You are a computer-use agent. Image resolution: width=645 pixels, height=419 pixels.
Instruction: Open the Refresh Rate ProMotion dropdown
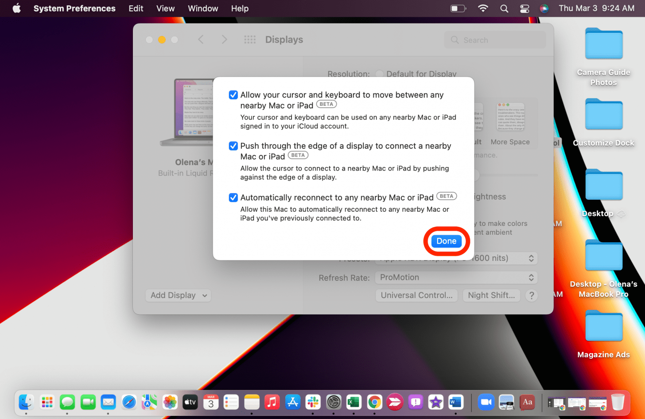(456, 278)
